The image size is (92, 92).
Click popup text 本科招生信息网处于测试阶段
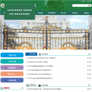[x=19, y=10]
